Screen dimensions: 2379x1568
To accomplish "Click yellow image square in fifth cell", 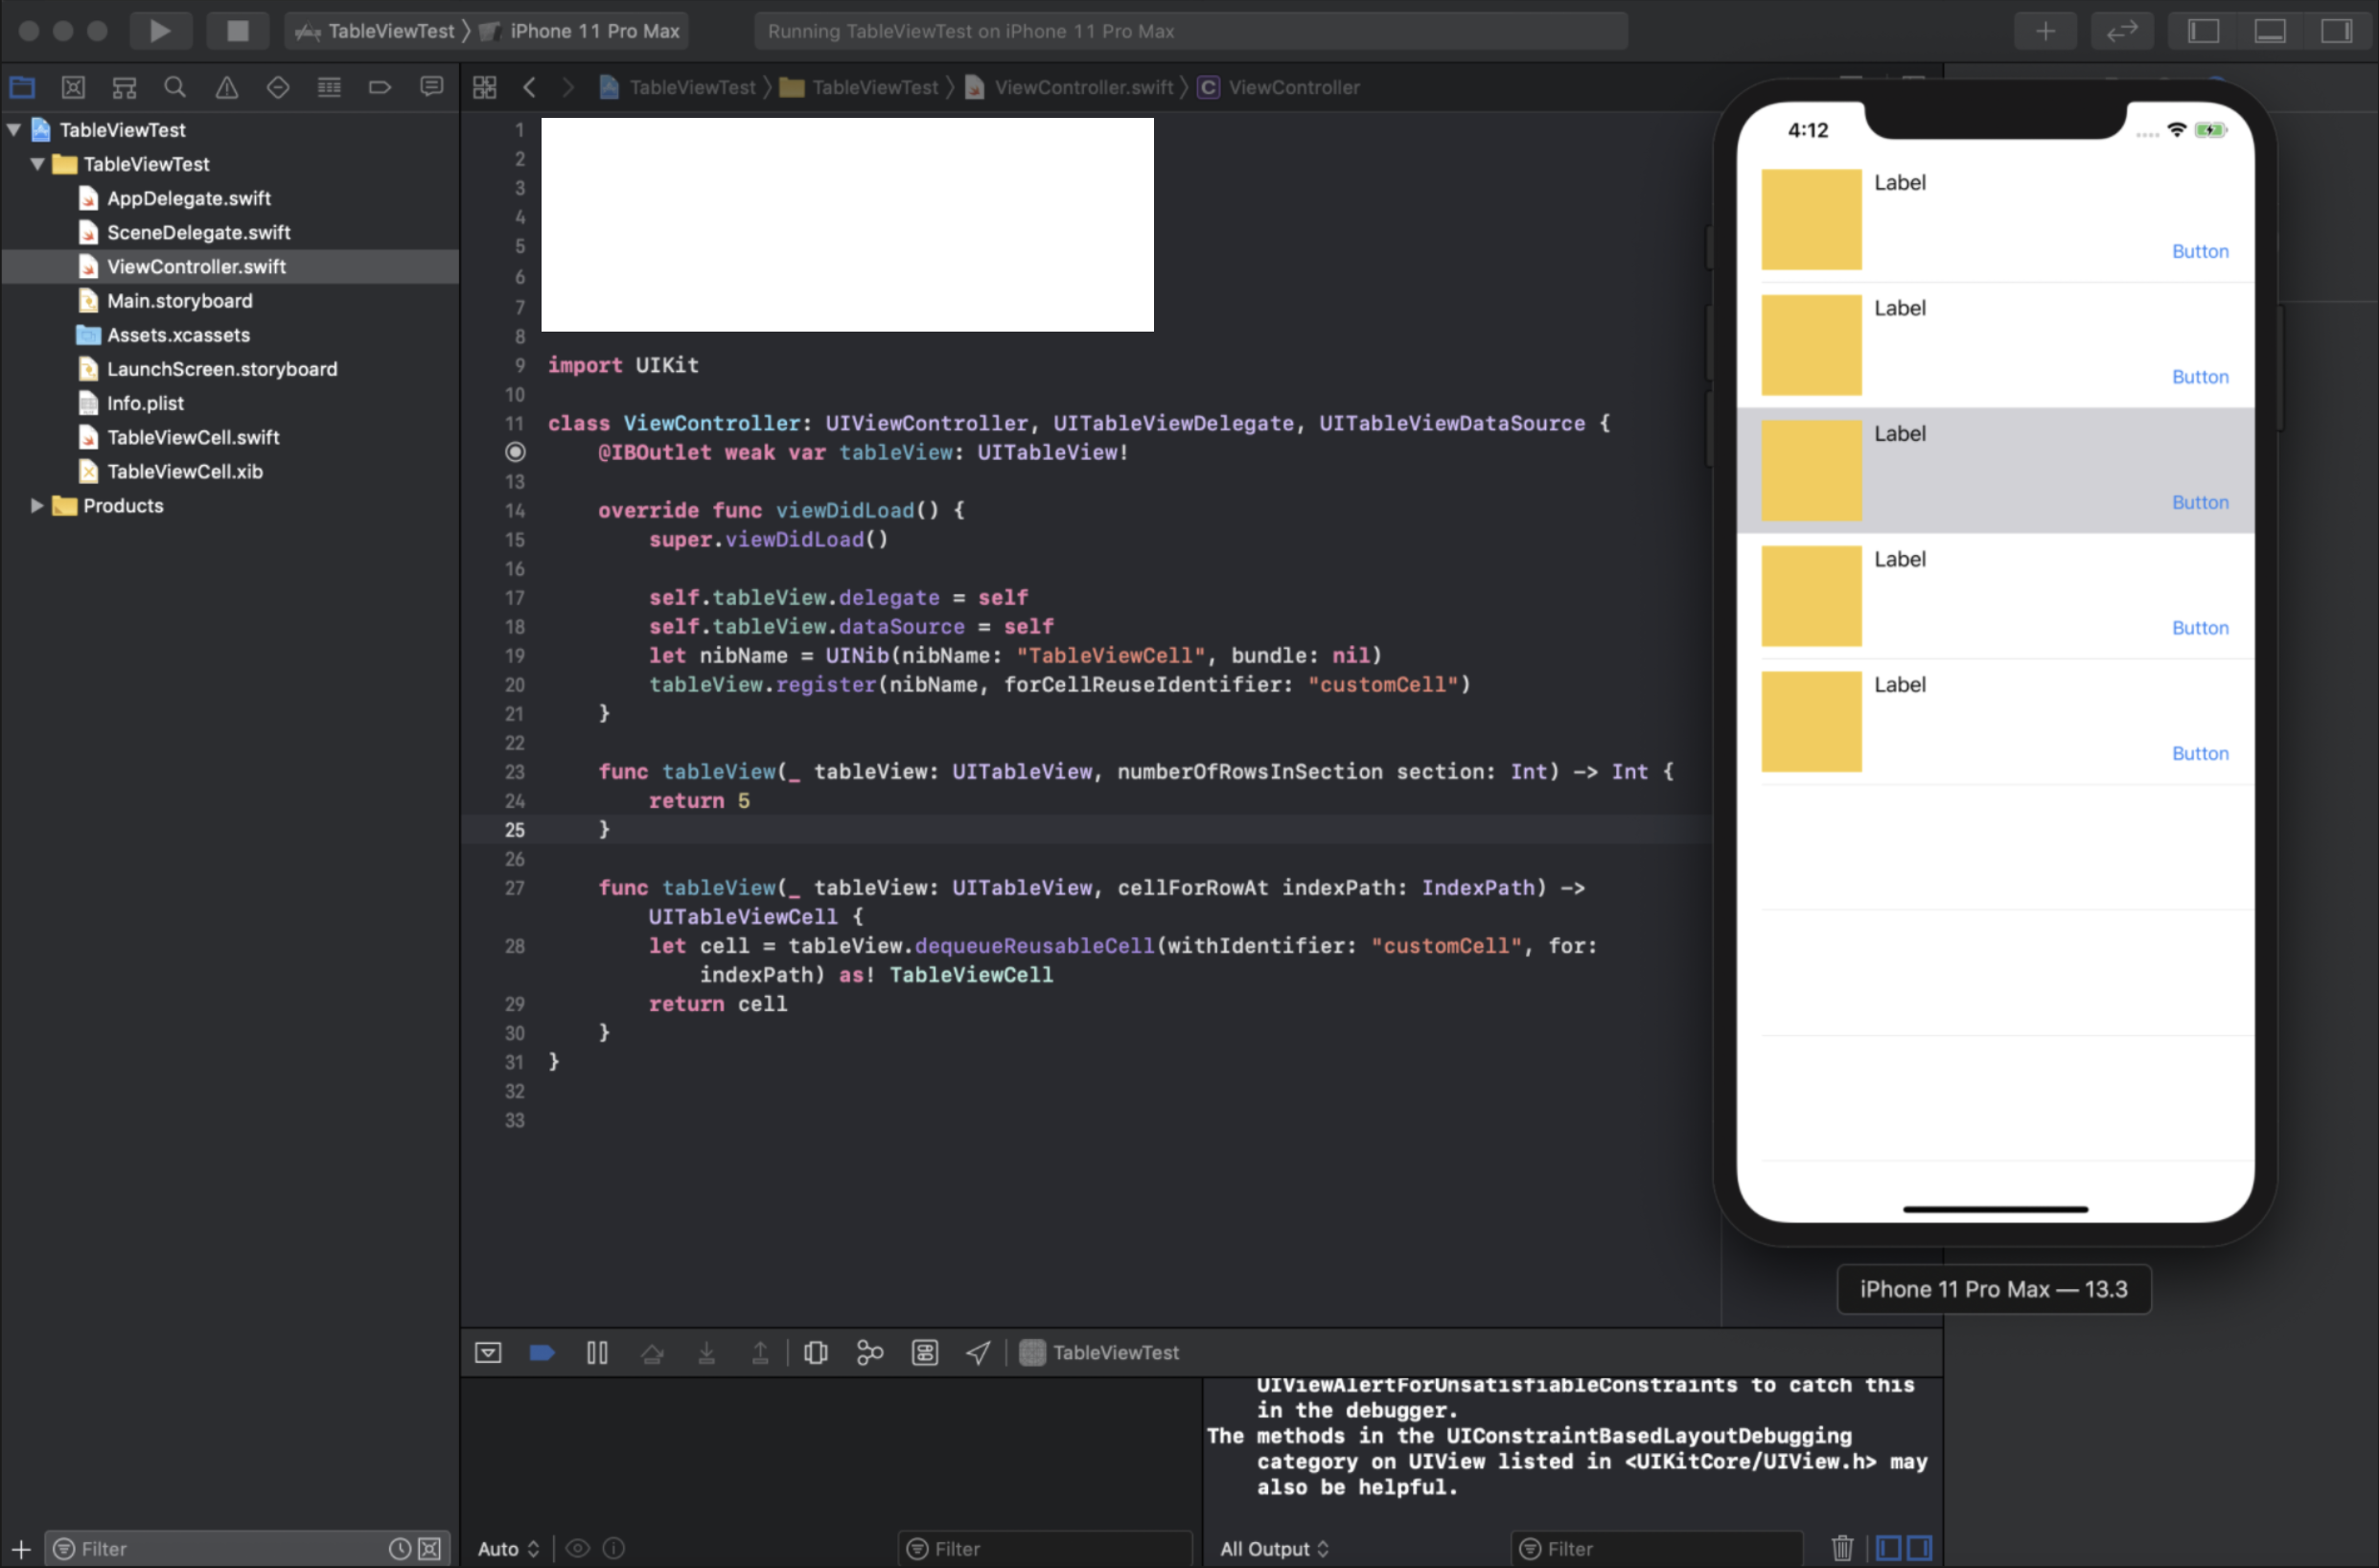I will [1811, 721].
